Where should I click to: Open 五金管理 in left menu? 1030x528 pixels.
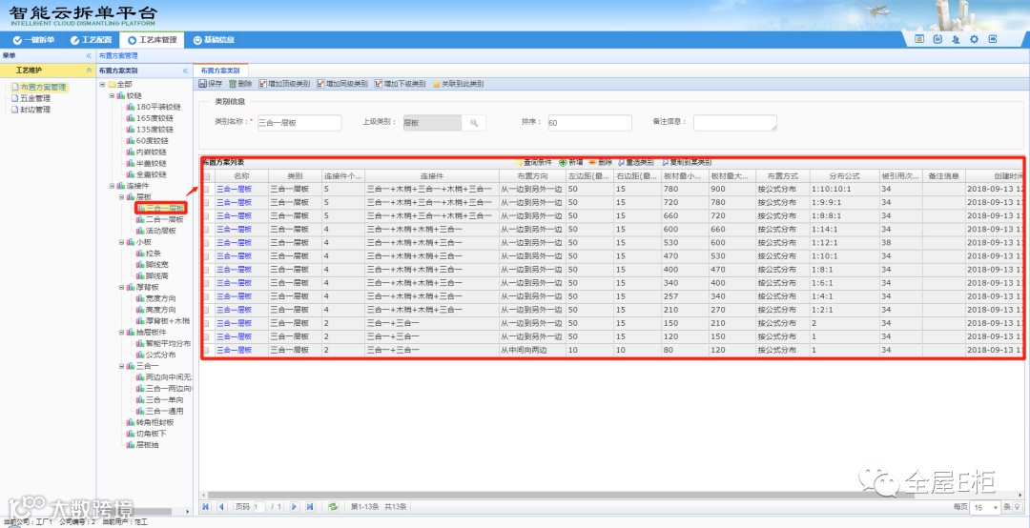(x=31, y=98)
